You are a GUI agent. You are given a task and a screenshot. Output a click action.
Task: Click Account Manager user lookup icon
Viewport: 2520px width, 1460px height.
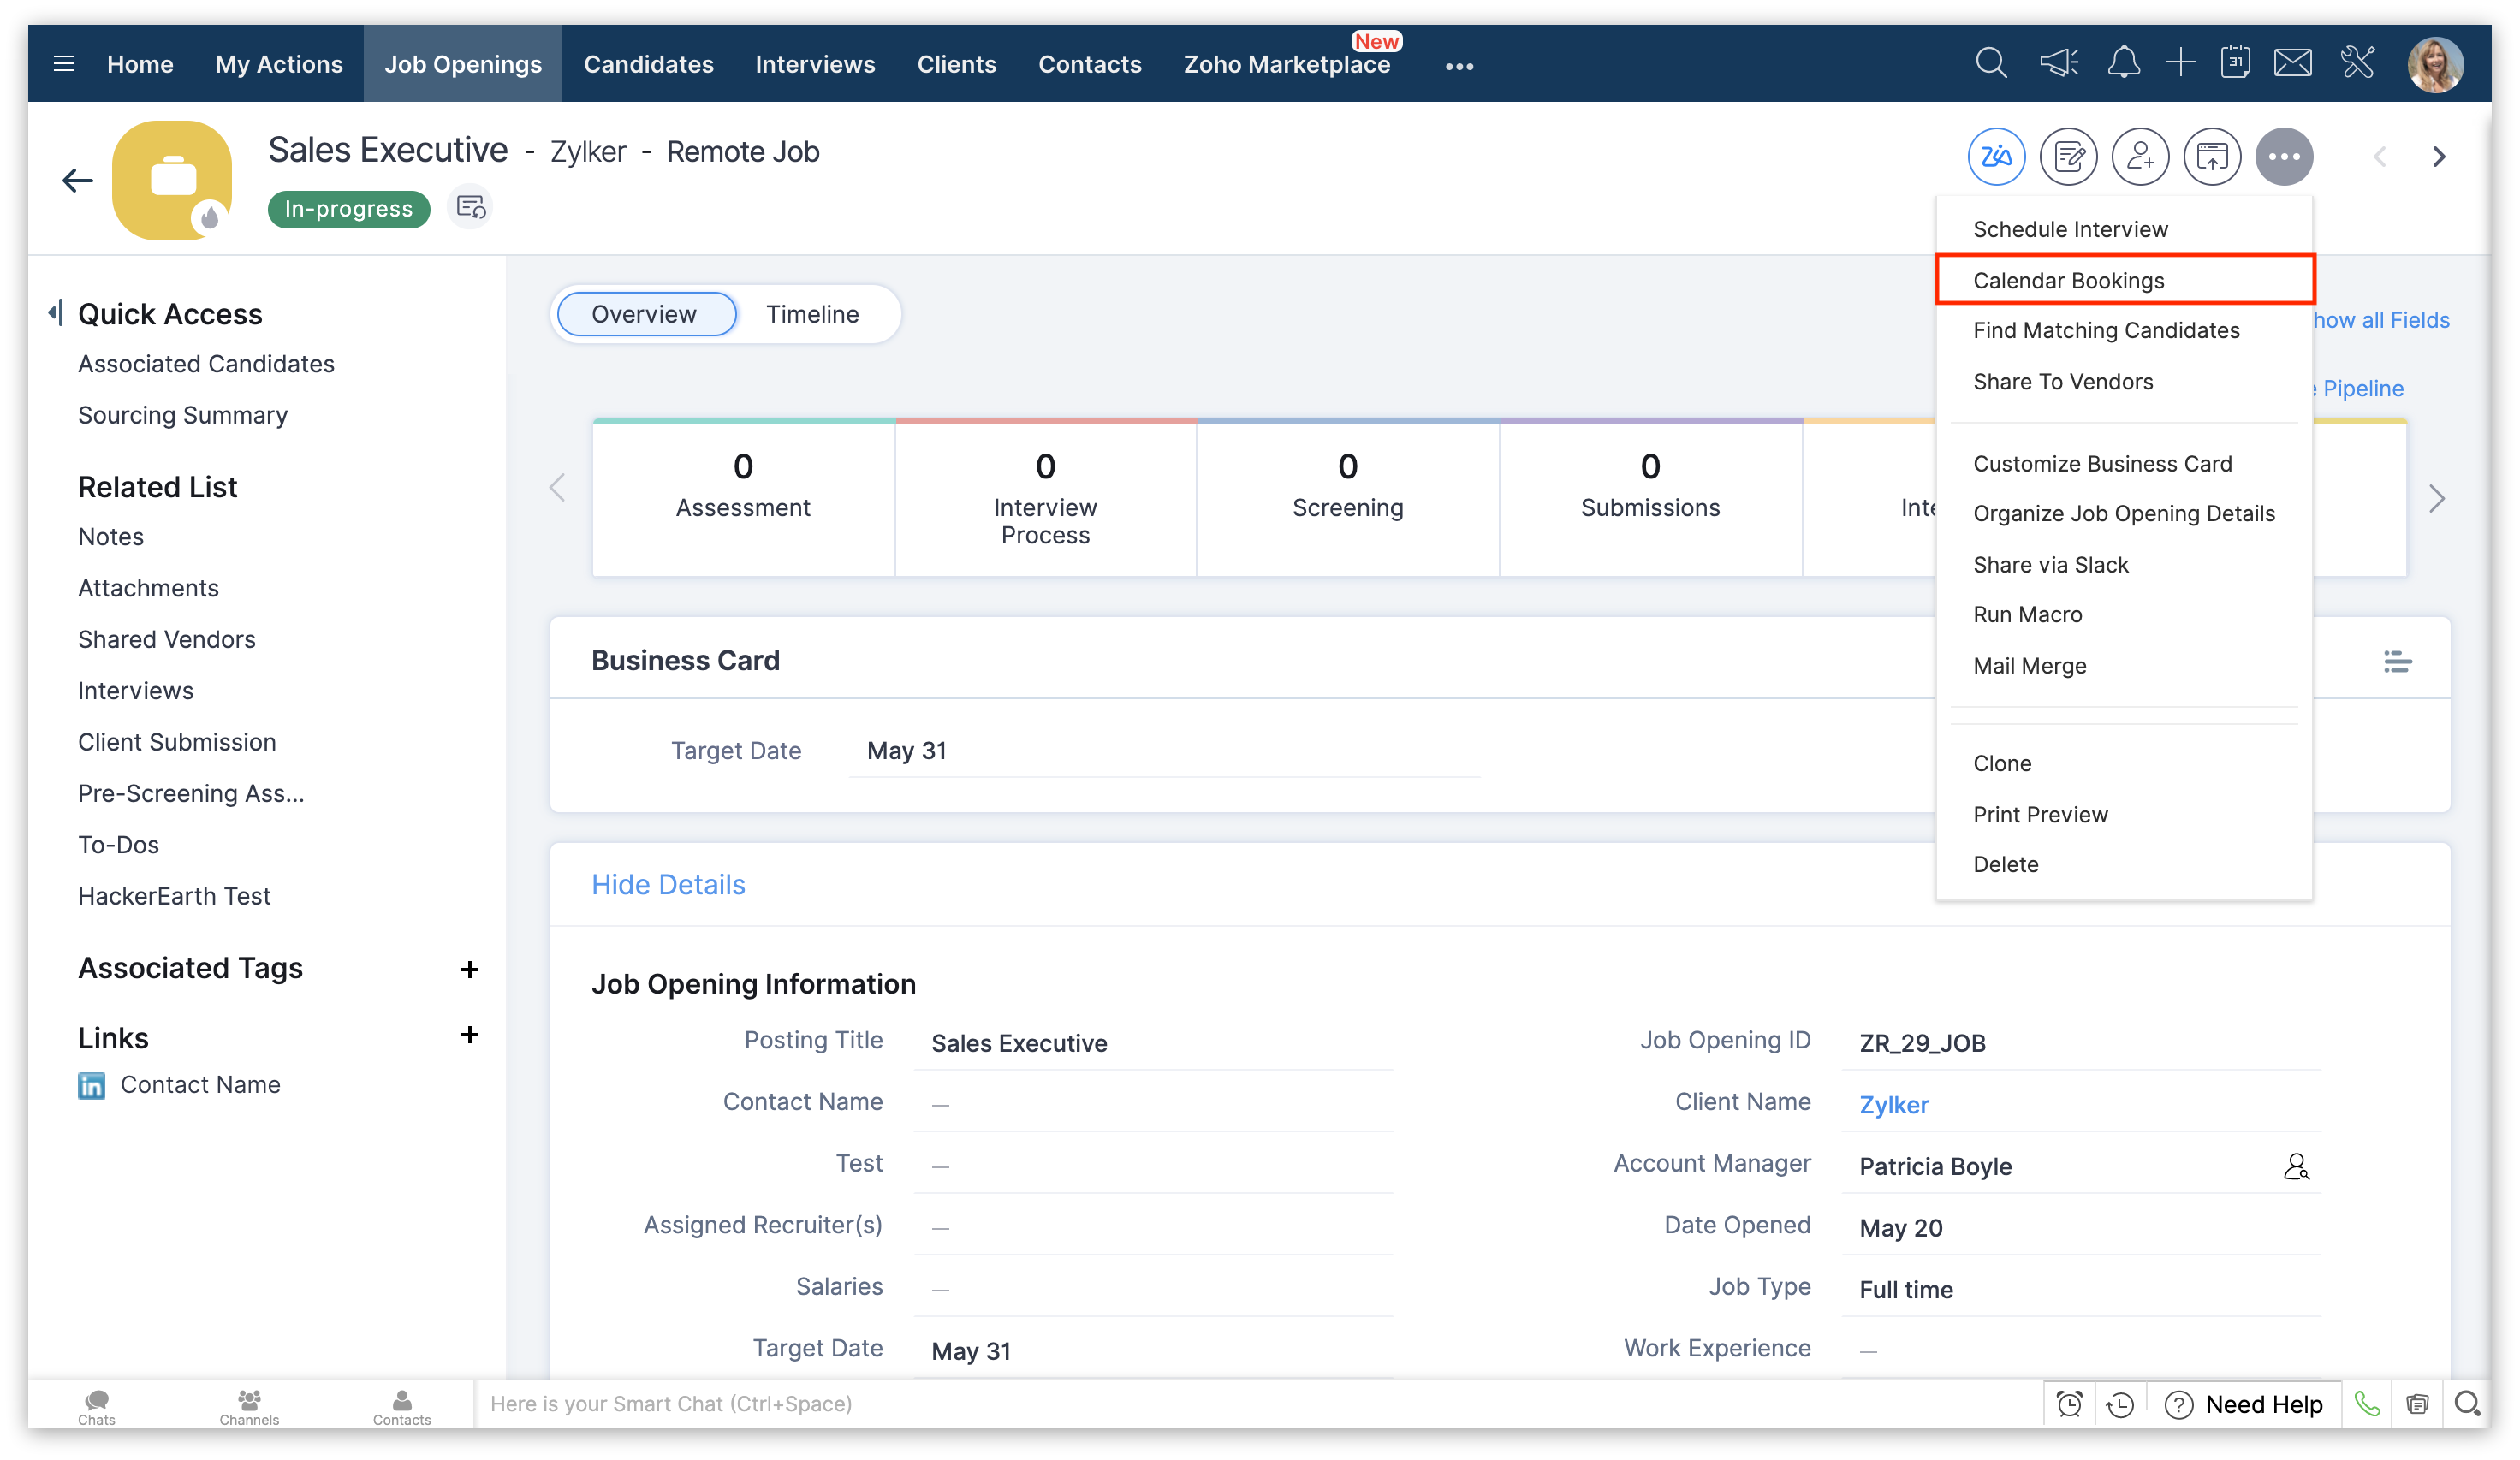pos(2296,1167)
